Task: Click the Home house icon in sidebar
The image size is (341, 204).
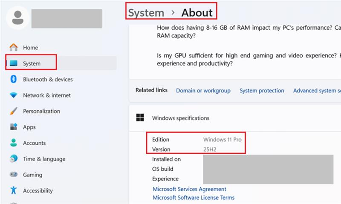Action: pos(14,47)
